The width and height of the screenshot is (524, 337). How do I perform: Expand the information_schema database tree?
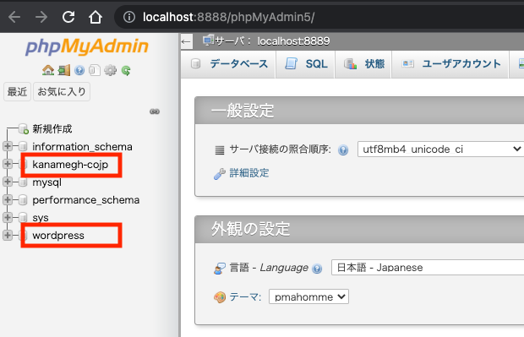[x=8, y=146]
